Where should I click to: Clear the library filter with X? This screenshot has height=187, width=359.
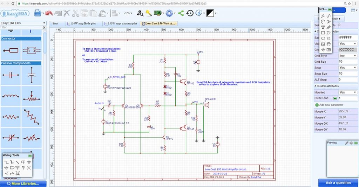pos(44,27)
